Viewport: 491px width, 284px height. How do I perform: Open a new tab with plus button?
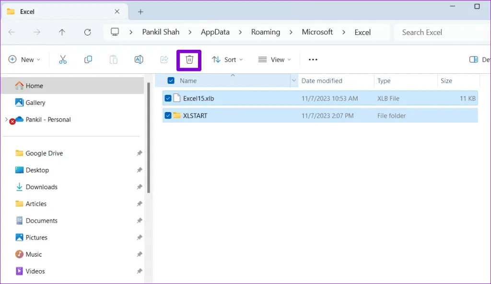tap(140, 11)
